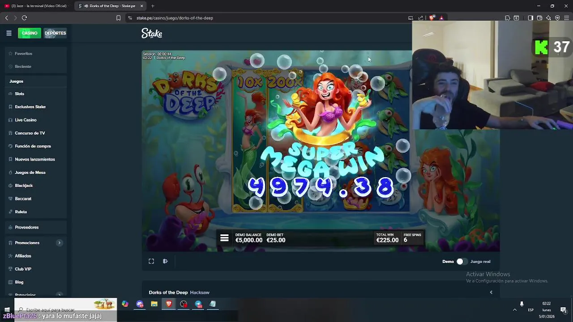
Task: Show hidden system tray icons
Action: [514, 309]
